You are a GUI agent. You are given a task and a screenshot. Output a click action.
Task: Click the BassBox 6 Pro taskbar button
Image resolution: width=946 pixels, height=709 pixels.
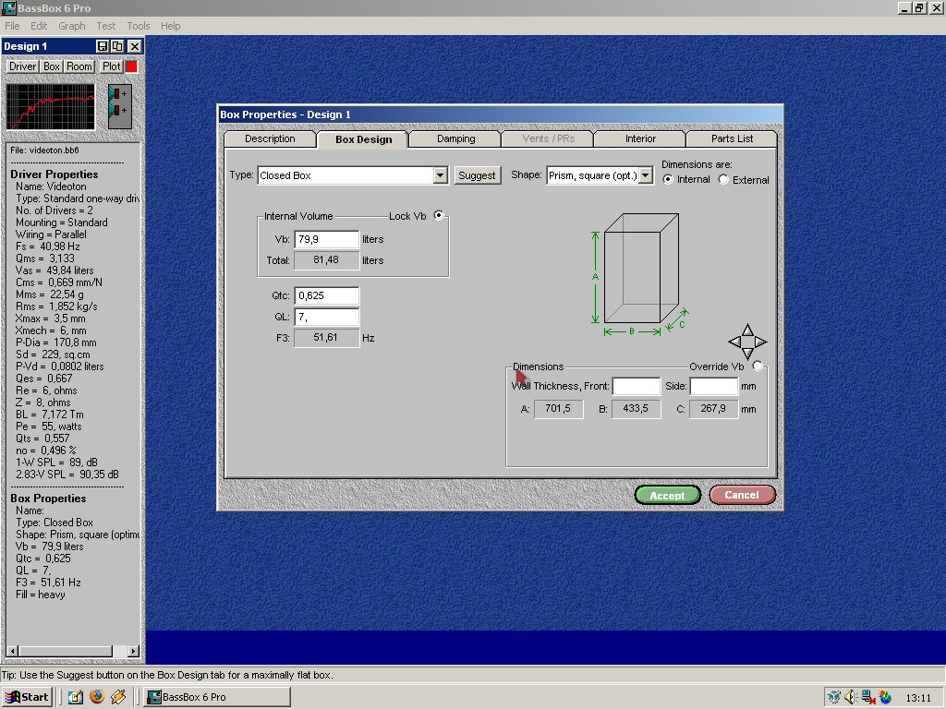216,697
